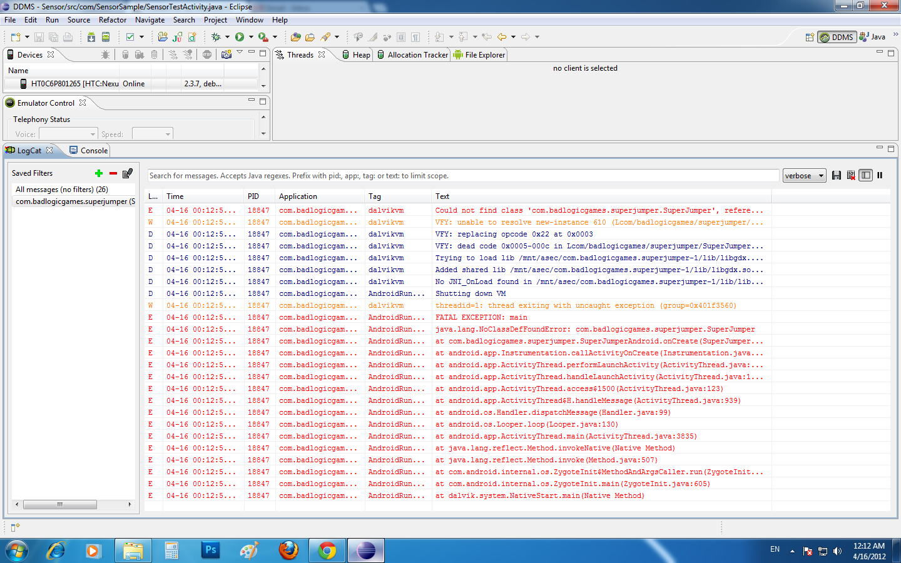Click the Open Type icon
Image resolution: width=901 pixels, height=563 pixels.
[296, 37]
